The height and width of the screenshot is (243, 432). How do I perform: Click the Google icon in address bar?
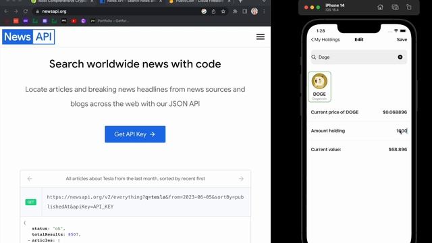coord(204,11)
